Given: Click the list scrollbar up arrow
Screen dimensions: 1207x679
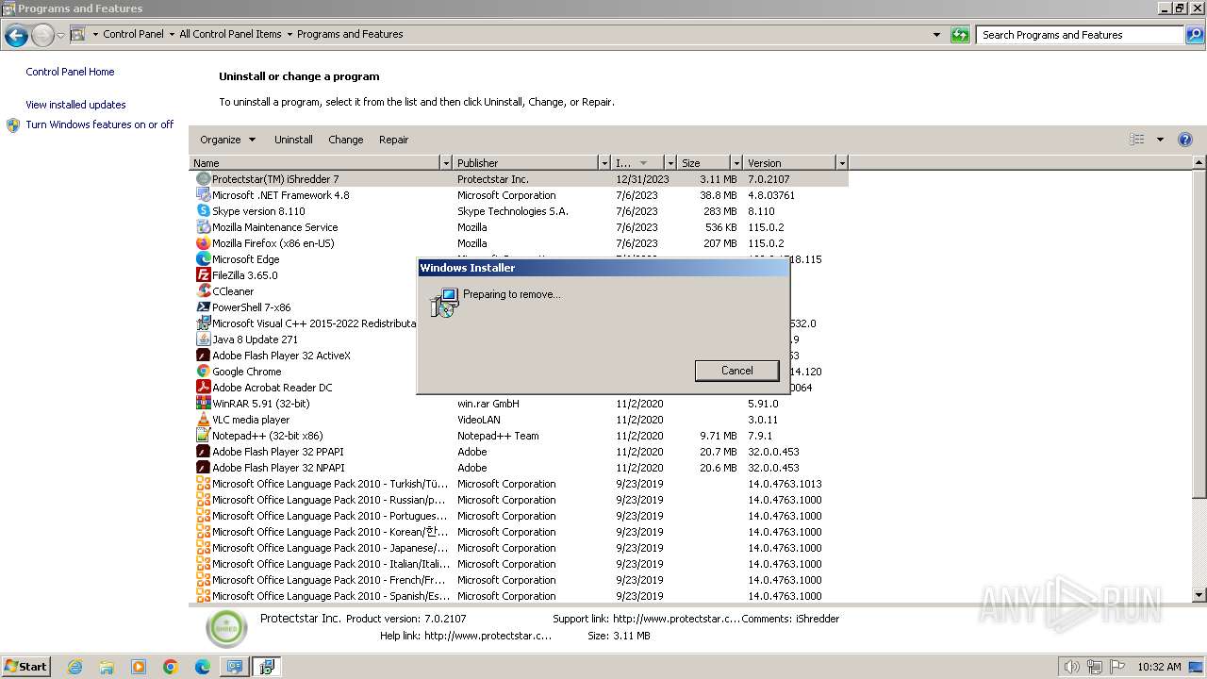Looking at the screenshot, I should 1199,163.
